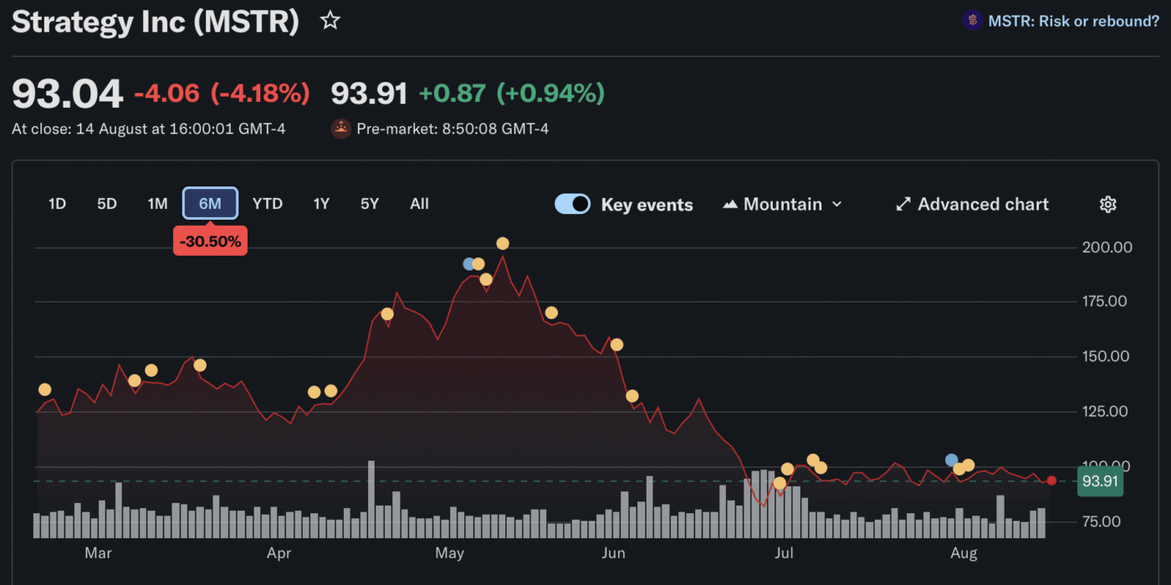The height and width of the screenshot is (585, 1171).
Task: Click the May x-axis label
Action: [450, 553]
